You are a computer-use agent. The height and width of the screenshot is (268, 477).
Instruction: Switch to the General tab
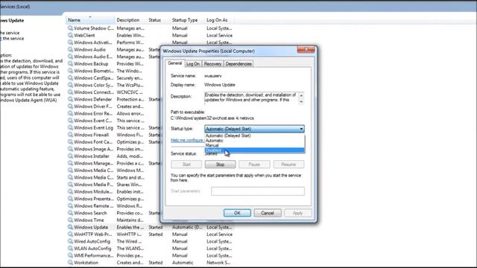(175, 63)
